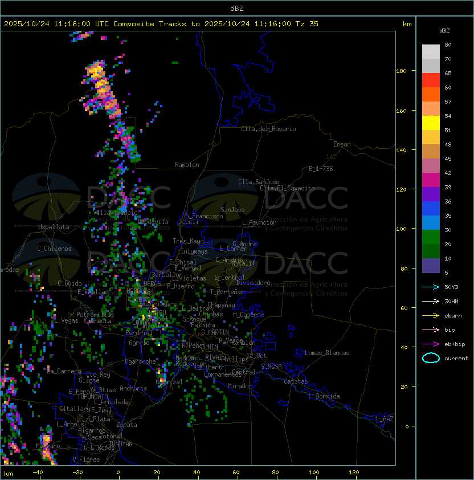474x480 pixels.
Task: Click the '120' tick on horizontal km axis
Action: [354, 473]
